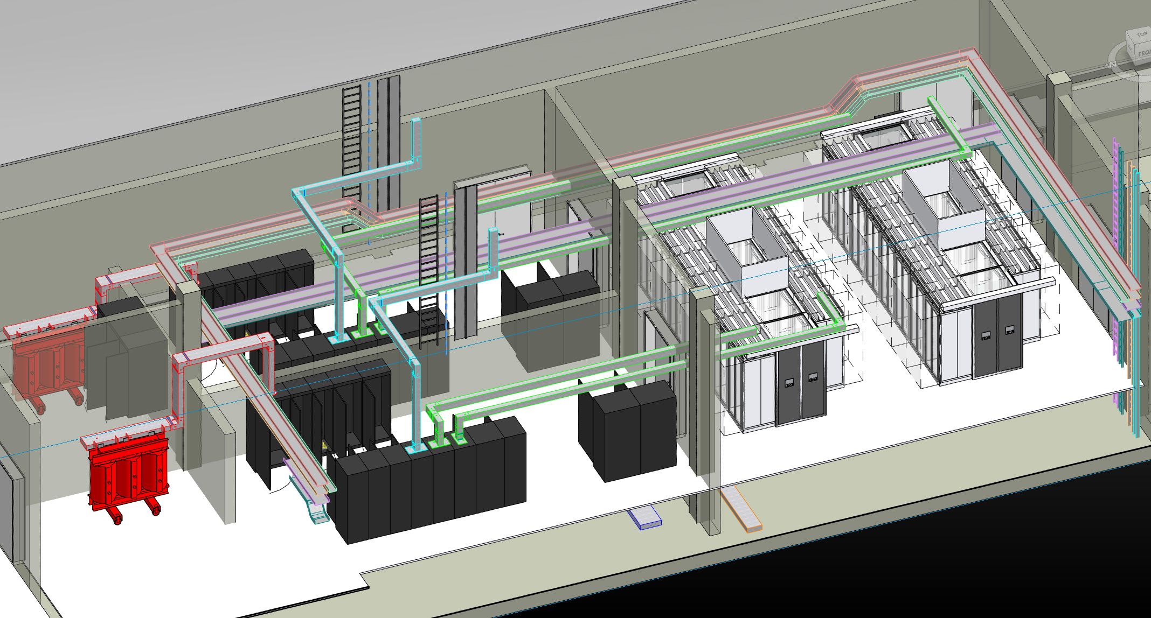Viewport: 1151px width, 618px height.
Task: Click the FRONT face of ViewCube
Action: click(1144, 53)
